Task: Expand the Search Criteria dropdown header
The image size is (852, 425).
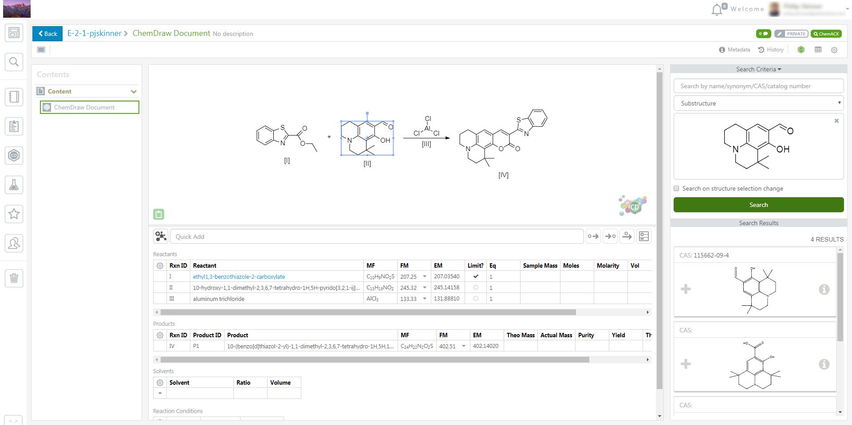Action: point(758,69)
